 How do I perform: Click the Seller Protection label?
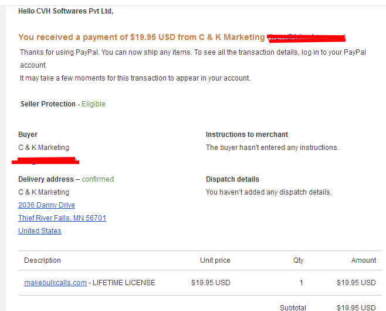(48, 104)
